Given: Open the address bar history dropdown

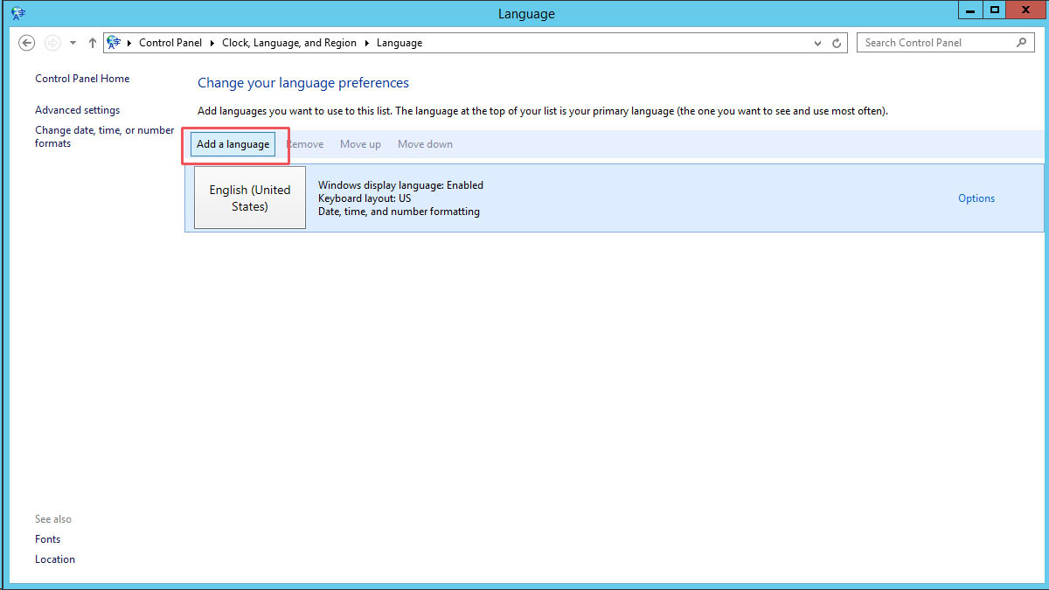Looking at the screenshot, I should pos(818,43).
